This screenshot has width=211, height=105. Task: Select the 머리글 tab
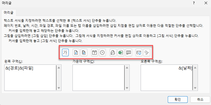[9, 13]
